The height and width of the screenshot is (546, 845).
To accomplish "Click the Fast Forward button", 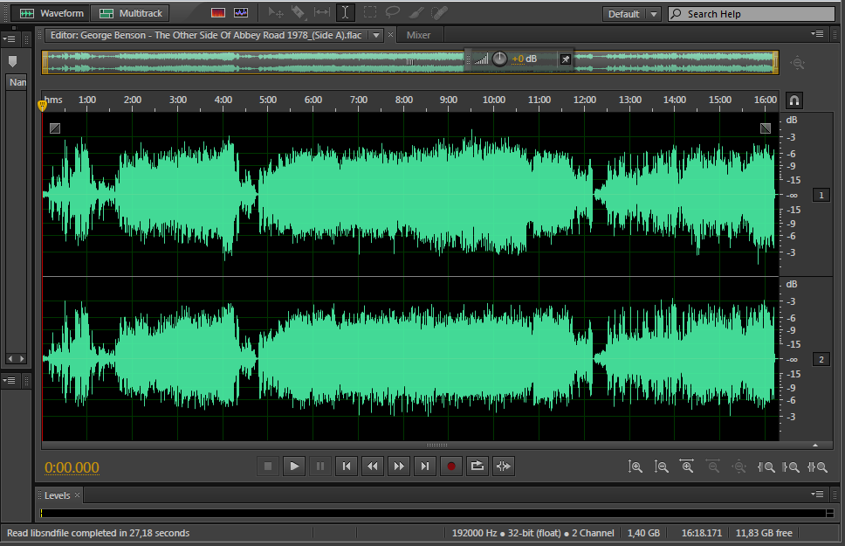I will coord(399,467).
